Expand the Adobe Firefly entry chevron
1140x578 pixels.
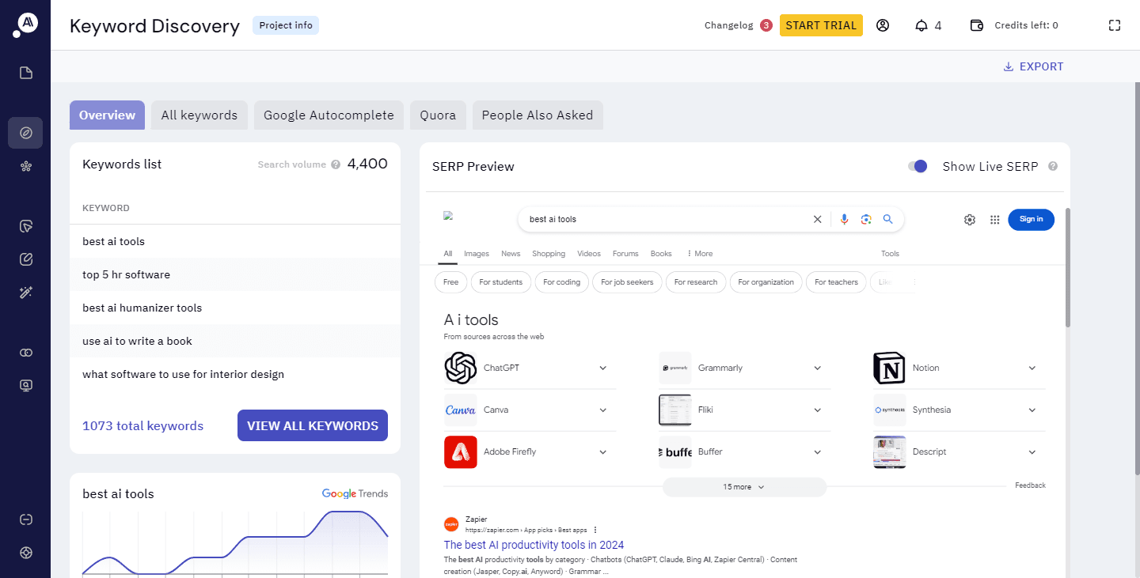coord(602,451)
